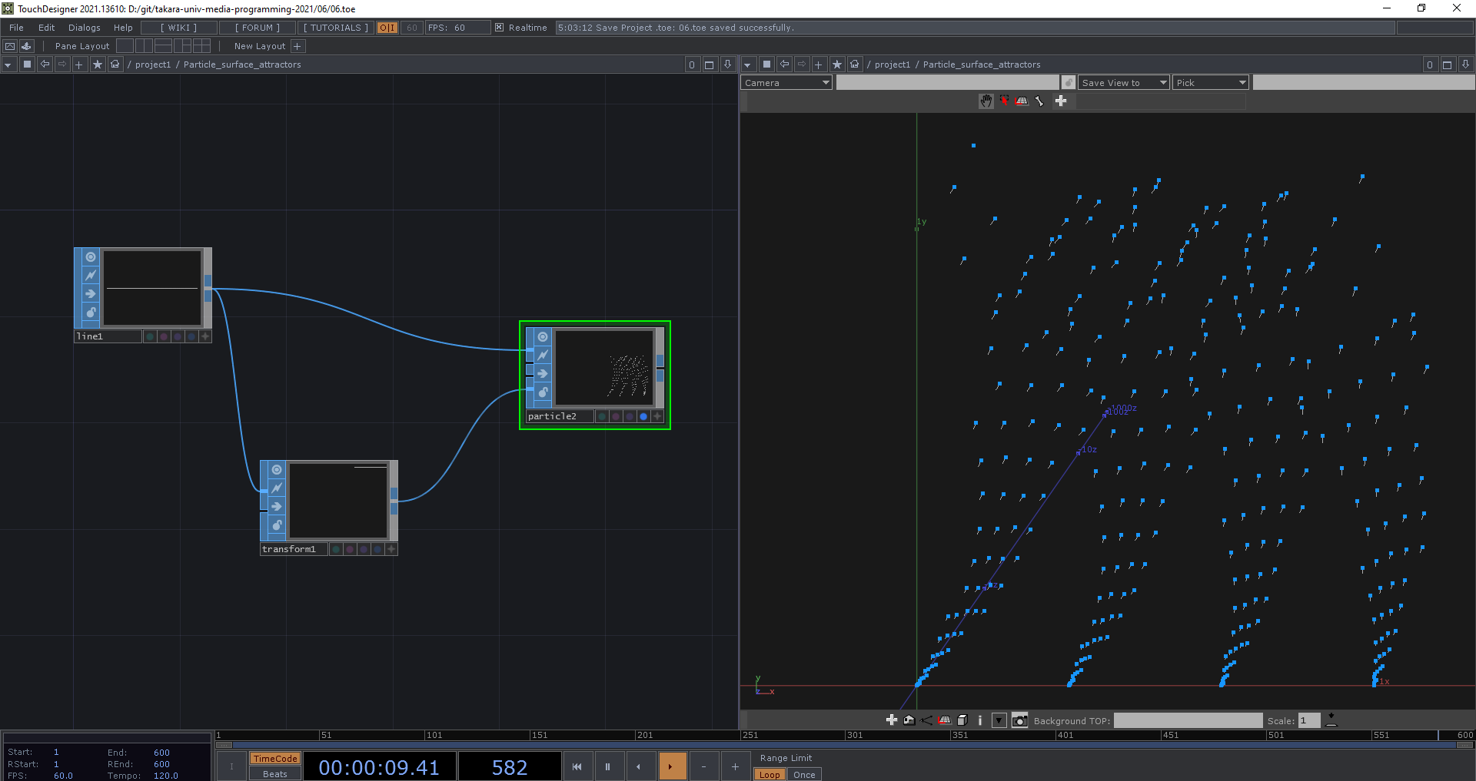Image resolution: width=1476 pixels, height=781 pixels.
Task: Select the hand navigation tool in viewer
Action: pos(986,101)
